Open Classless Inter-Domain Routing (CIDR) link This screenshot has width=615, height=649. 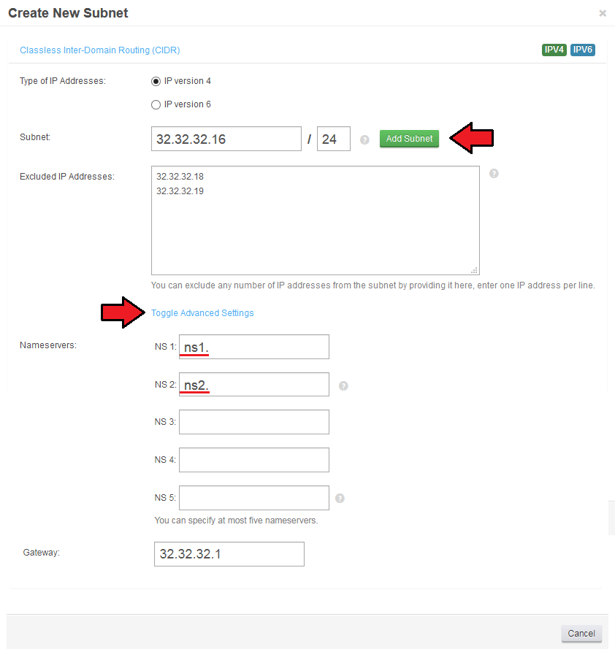[x=100, y=50]
